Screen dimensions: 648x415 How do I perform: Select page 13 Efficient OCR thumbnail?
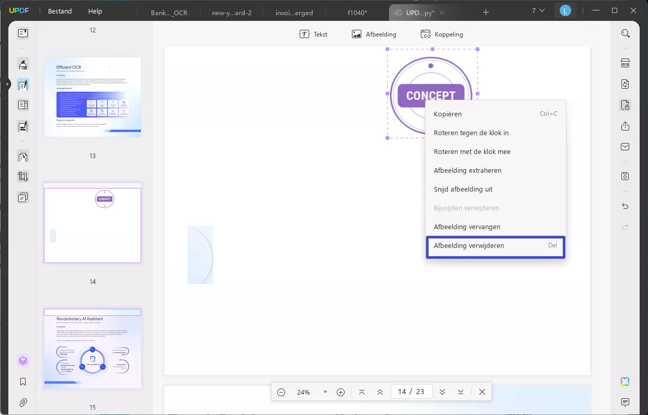(x=92, y=97)
